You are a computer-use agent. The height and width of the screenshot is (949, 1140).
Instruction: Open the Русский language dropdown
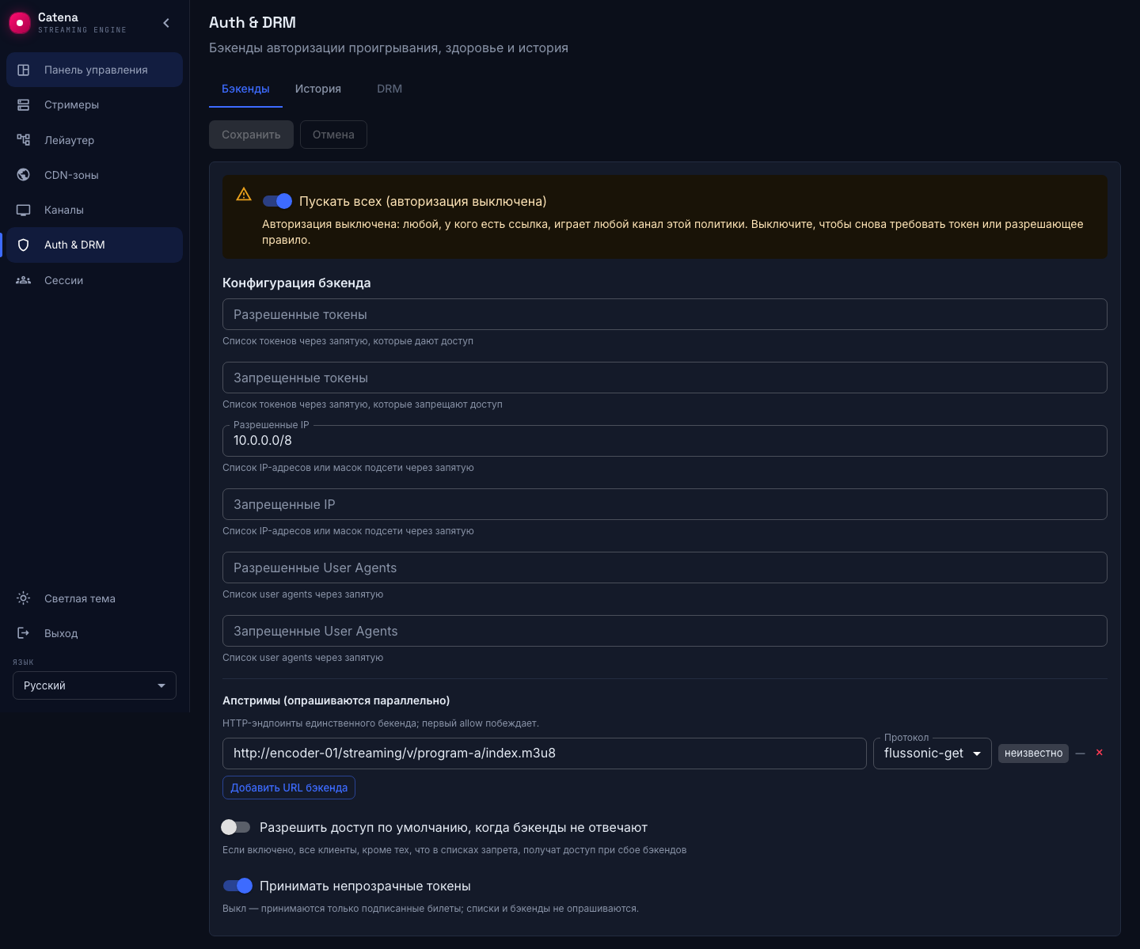[94, 685]
